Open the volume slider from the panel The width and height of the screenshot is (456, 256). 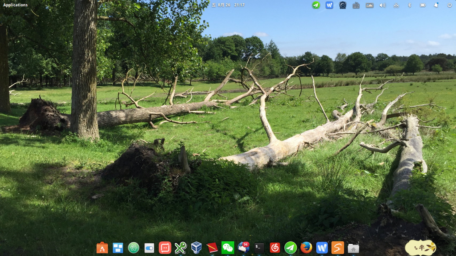point(382,5)
